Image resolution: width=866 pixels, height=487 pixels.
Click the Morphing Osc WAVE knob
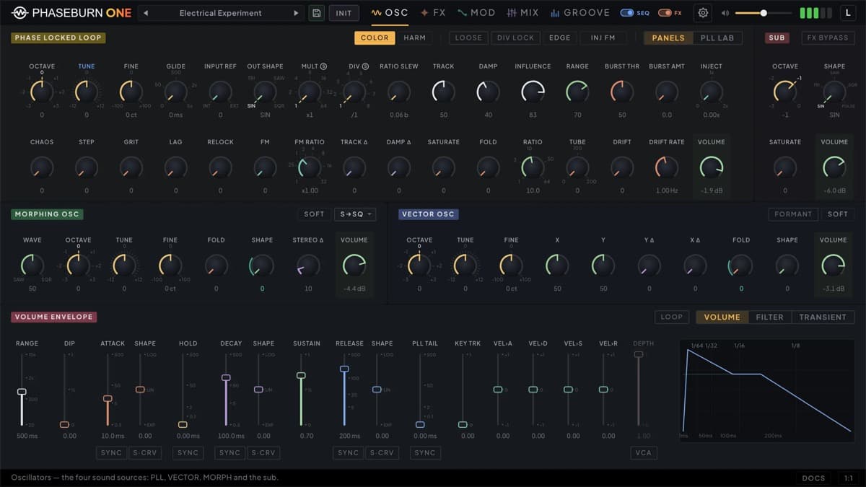click(x=32, y=266)
